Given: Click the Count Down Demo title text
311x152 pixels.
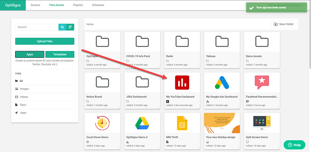Looking at the screenshot, I should click(98, 137).
